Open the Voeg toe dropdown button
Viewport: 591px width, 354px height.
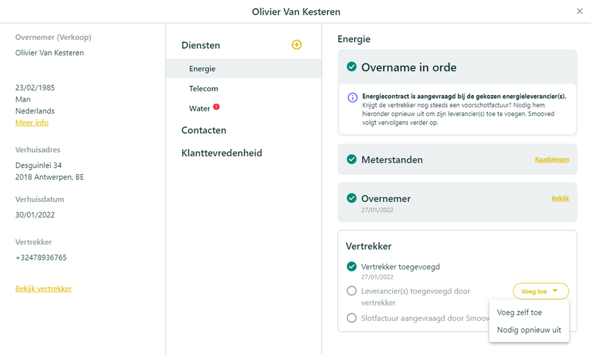(x=541, y=291)
